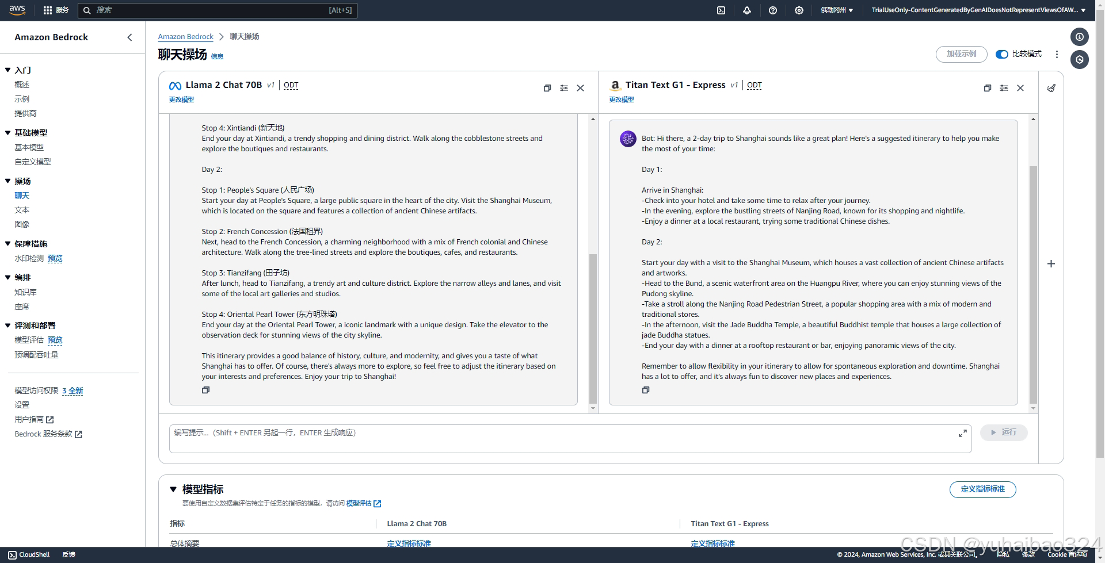Click the Titan panel scrollbar thumb
Viewport: 1105px width, 563px height.
pos(1033,285)
